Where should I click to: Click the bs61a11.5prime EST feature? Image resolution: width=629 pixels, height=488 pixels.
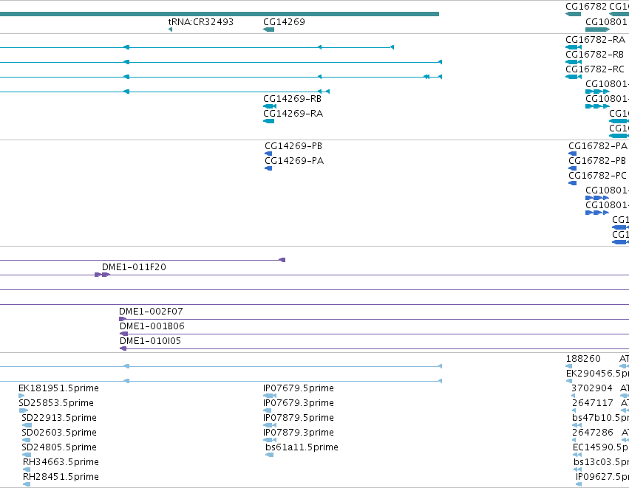[270, 455]
